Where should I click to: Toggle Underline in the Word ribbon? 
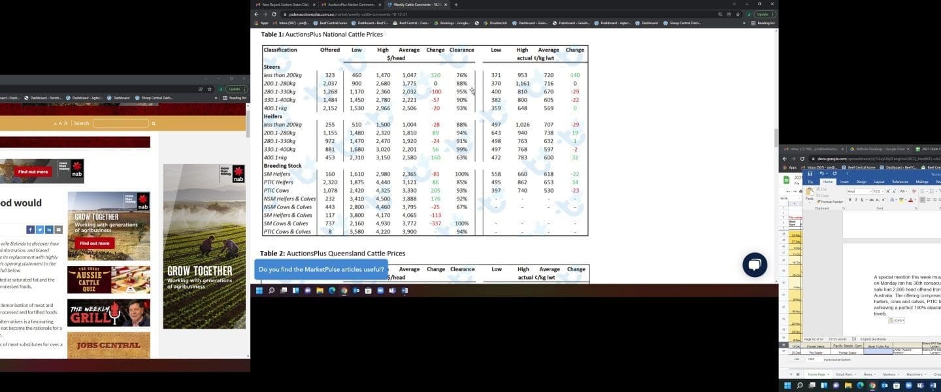click(862, 199)
